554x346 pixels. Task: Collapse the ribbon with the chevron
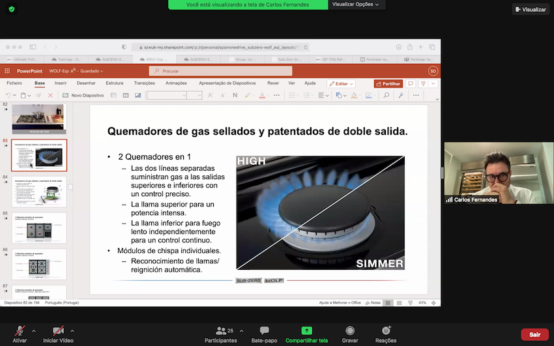point(437,99)
